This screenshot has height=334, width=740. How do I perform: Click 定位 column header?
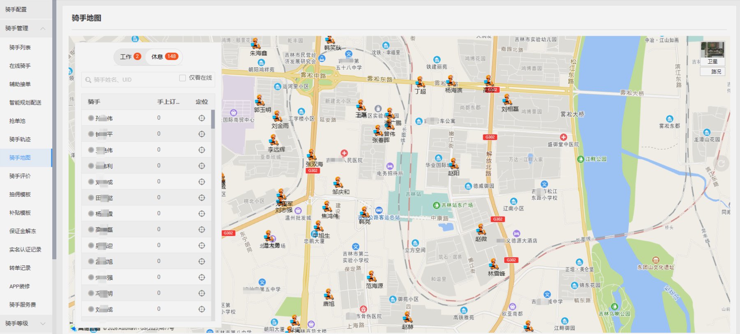(x=201, y=102)
